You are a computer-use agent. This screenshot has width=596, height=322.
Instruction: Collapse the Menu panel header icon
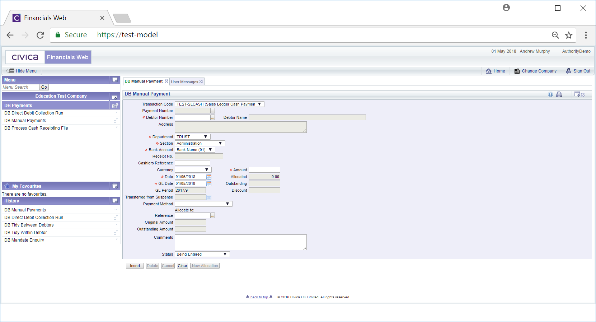pos(115,80)
